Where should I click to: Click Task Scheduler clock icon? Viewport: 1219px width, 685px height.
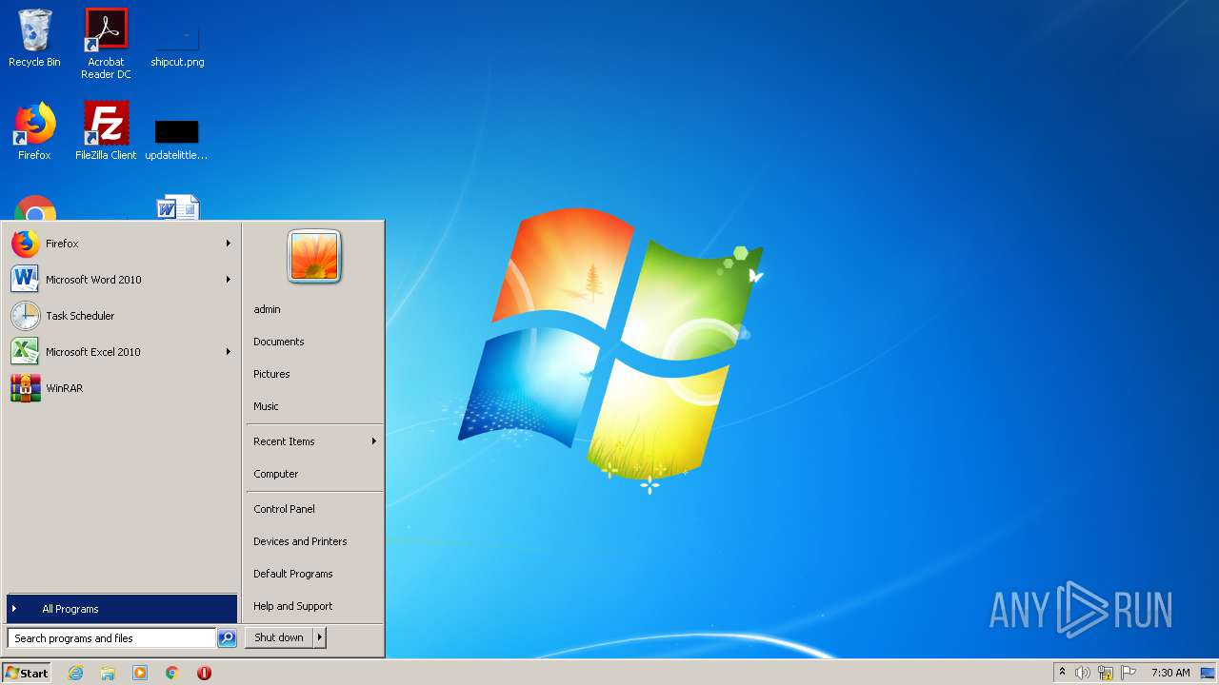pyautogui.click(x=26, y=316)
